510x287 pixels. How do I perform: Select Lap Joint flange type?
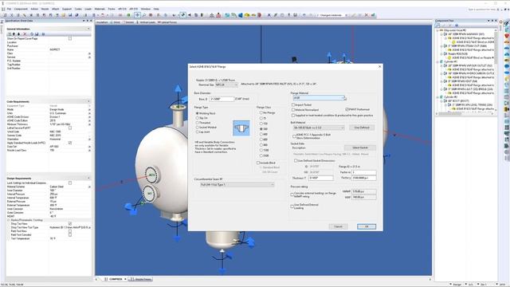197,132
